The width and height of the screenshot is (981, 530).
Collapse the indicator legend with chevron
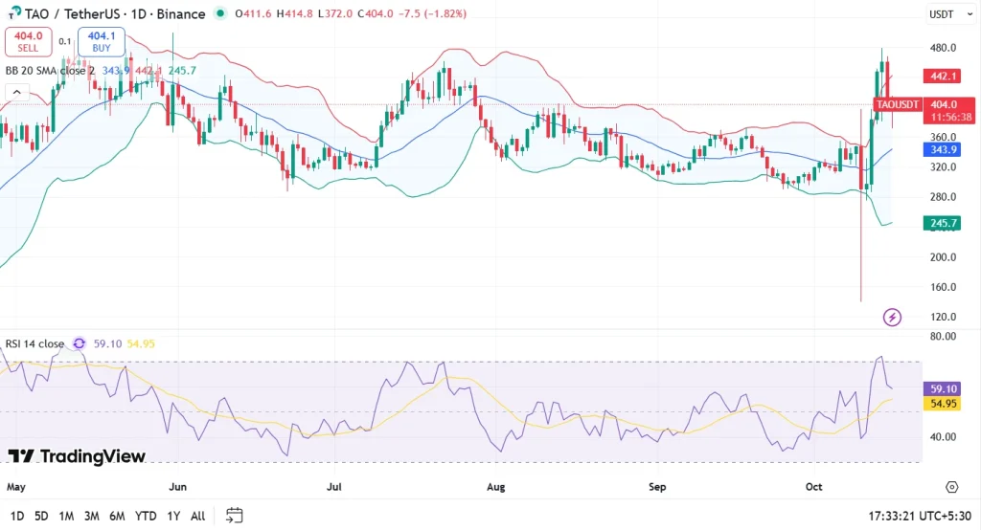[x=15, y=93]
